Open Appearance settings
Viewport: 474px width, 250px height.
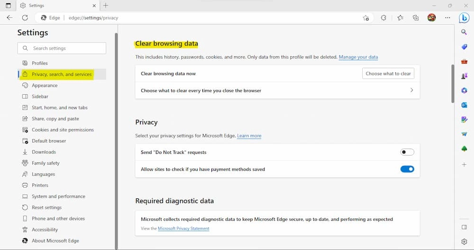[x=62, y=85]
